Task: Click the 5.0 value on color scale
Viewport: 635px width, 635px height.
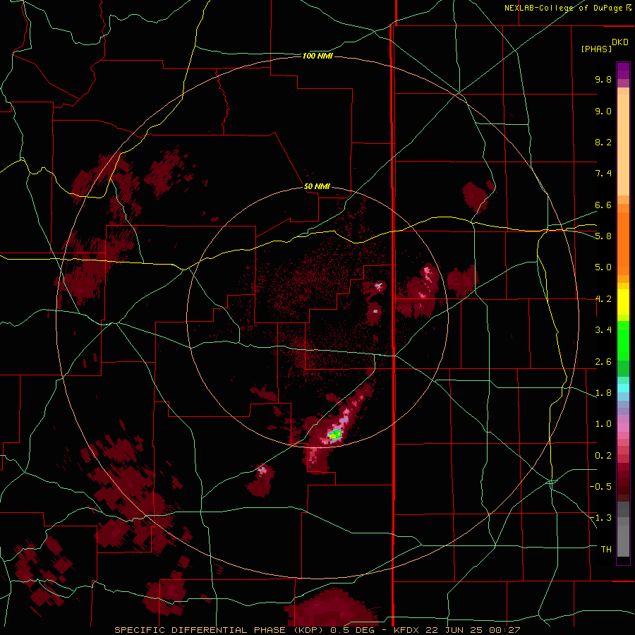Action: [603, 267]
